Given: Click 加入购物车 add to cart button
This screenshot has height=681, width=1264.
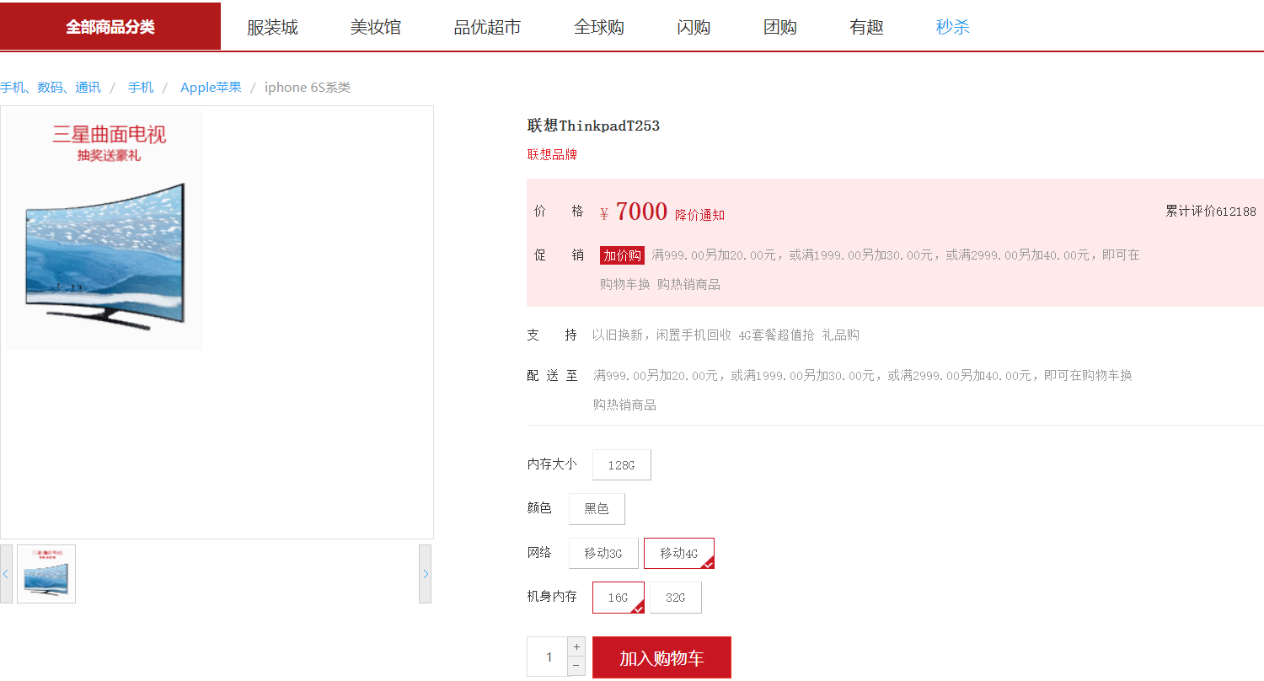Looking at the screenshot, I should click(x=661, y=657).
